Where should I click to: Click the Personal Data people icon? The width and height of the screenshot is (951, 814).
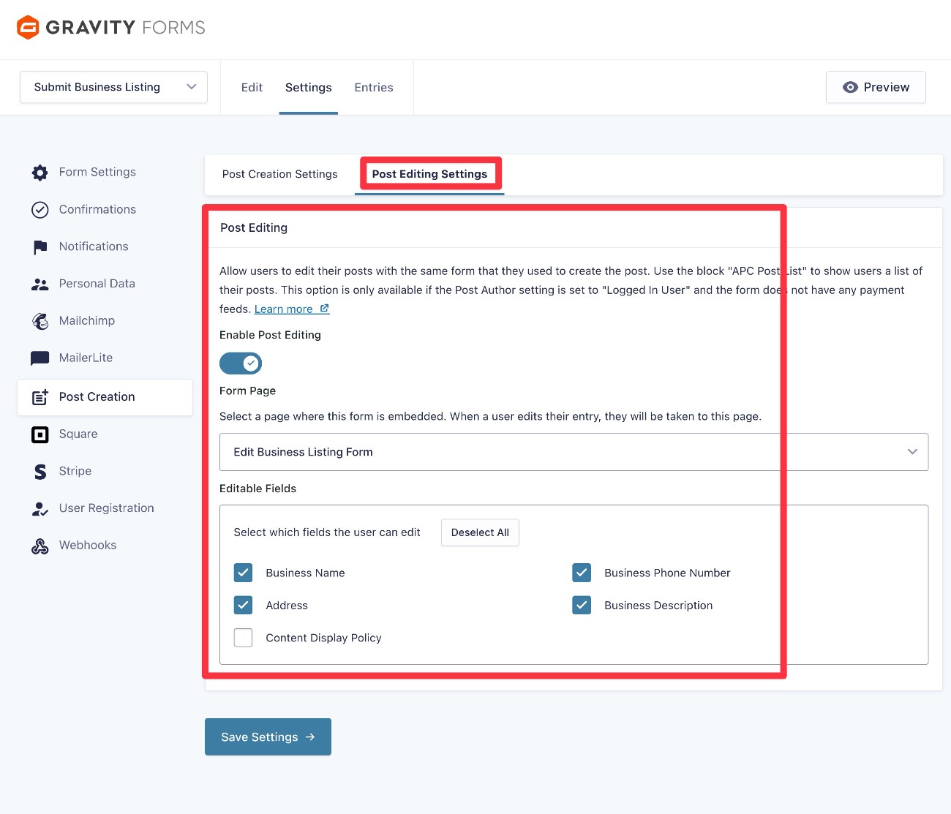click(x=40, y=284)
